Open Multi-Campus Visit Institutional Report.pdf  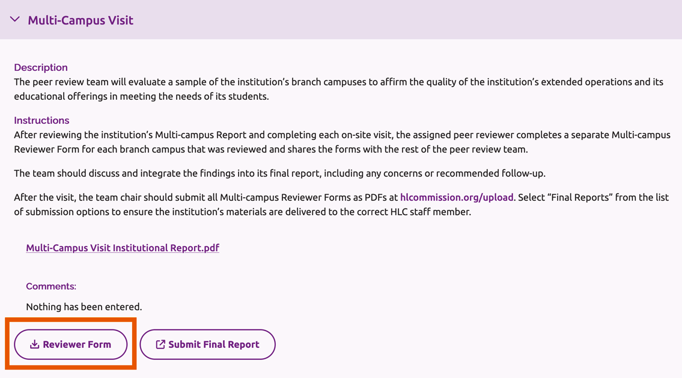tap(123, 248)
